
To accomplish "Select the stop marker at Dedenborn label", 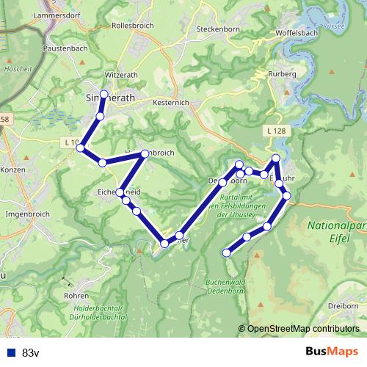I will click(x=222, y=183).
